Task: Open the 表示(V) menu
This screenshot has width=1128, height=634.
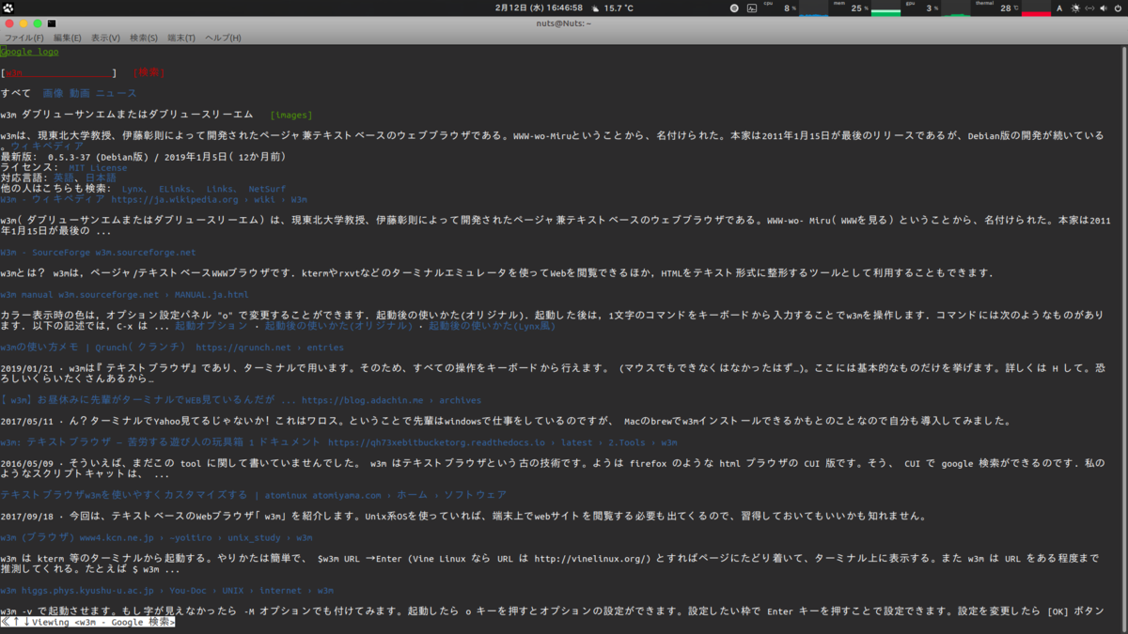Action: 105,38
